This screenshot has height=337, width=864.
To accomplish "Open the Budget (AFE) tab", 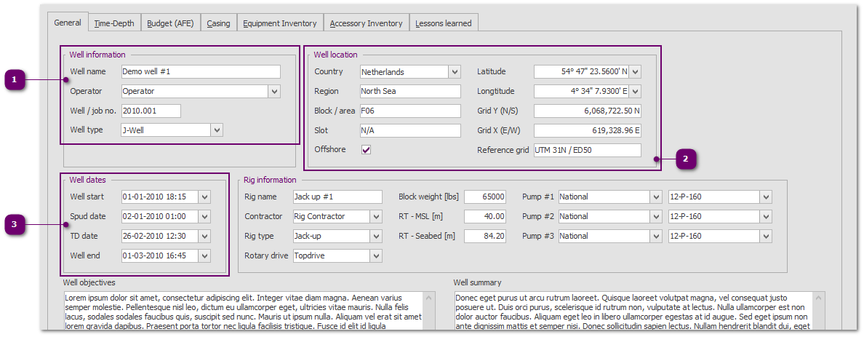I will coord(170,23).
